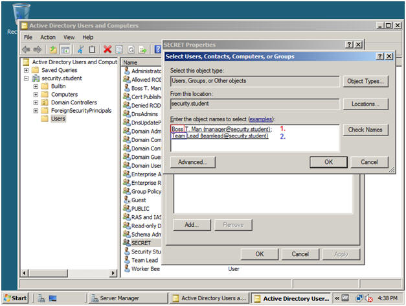Click the Properties toolbar icon

tap(119, 49)
